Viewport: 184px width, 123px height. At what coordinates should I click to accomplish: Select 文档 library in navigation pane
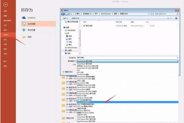click(69, 42)
